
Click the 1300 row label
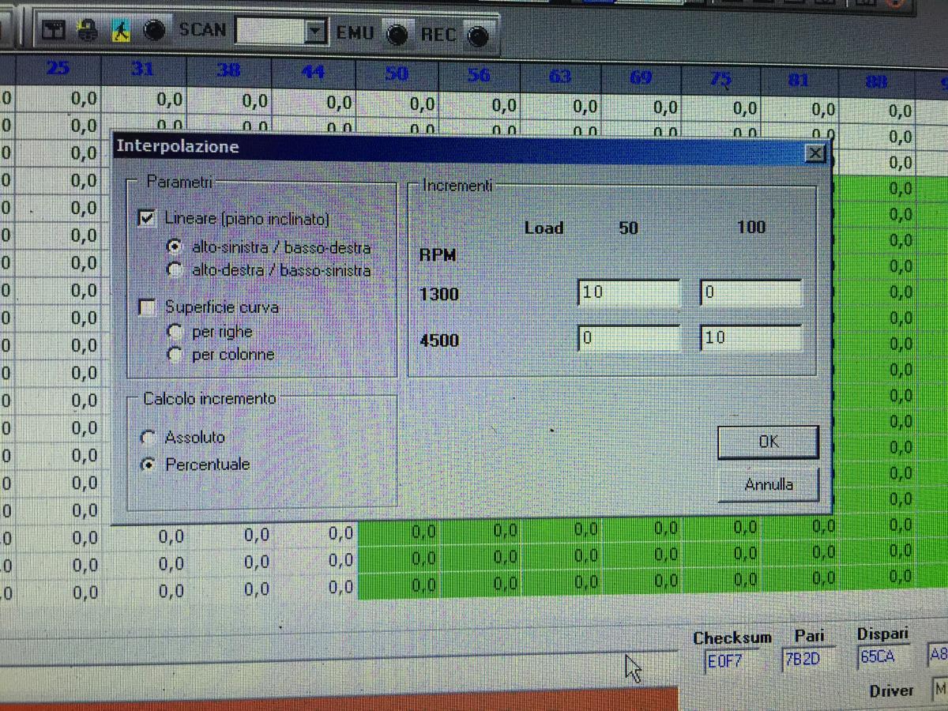[439, 295]
